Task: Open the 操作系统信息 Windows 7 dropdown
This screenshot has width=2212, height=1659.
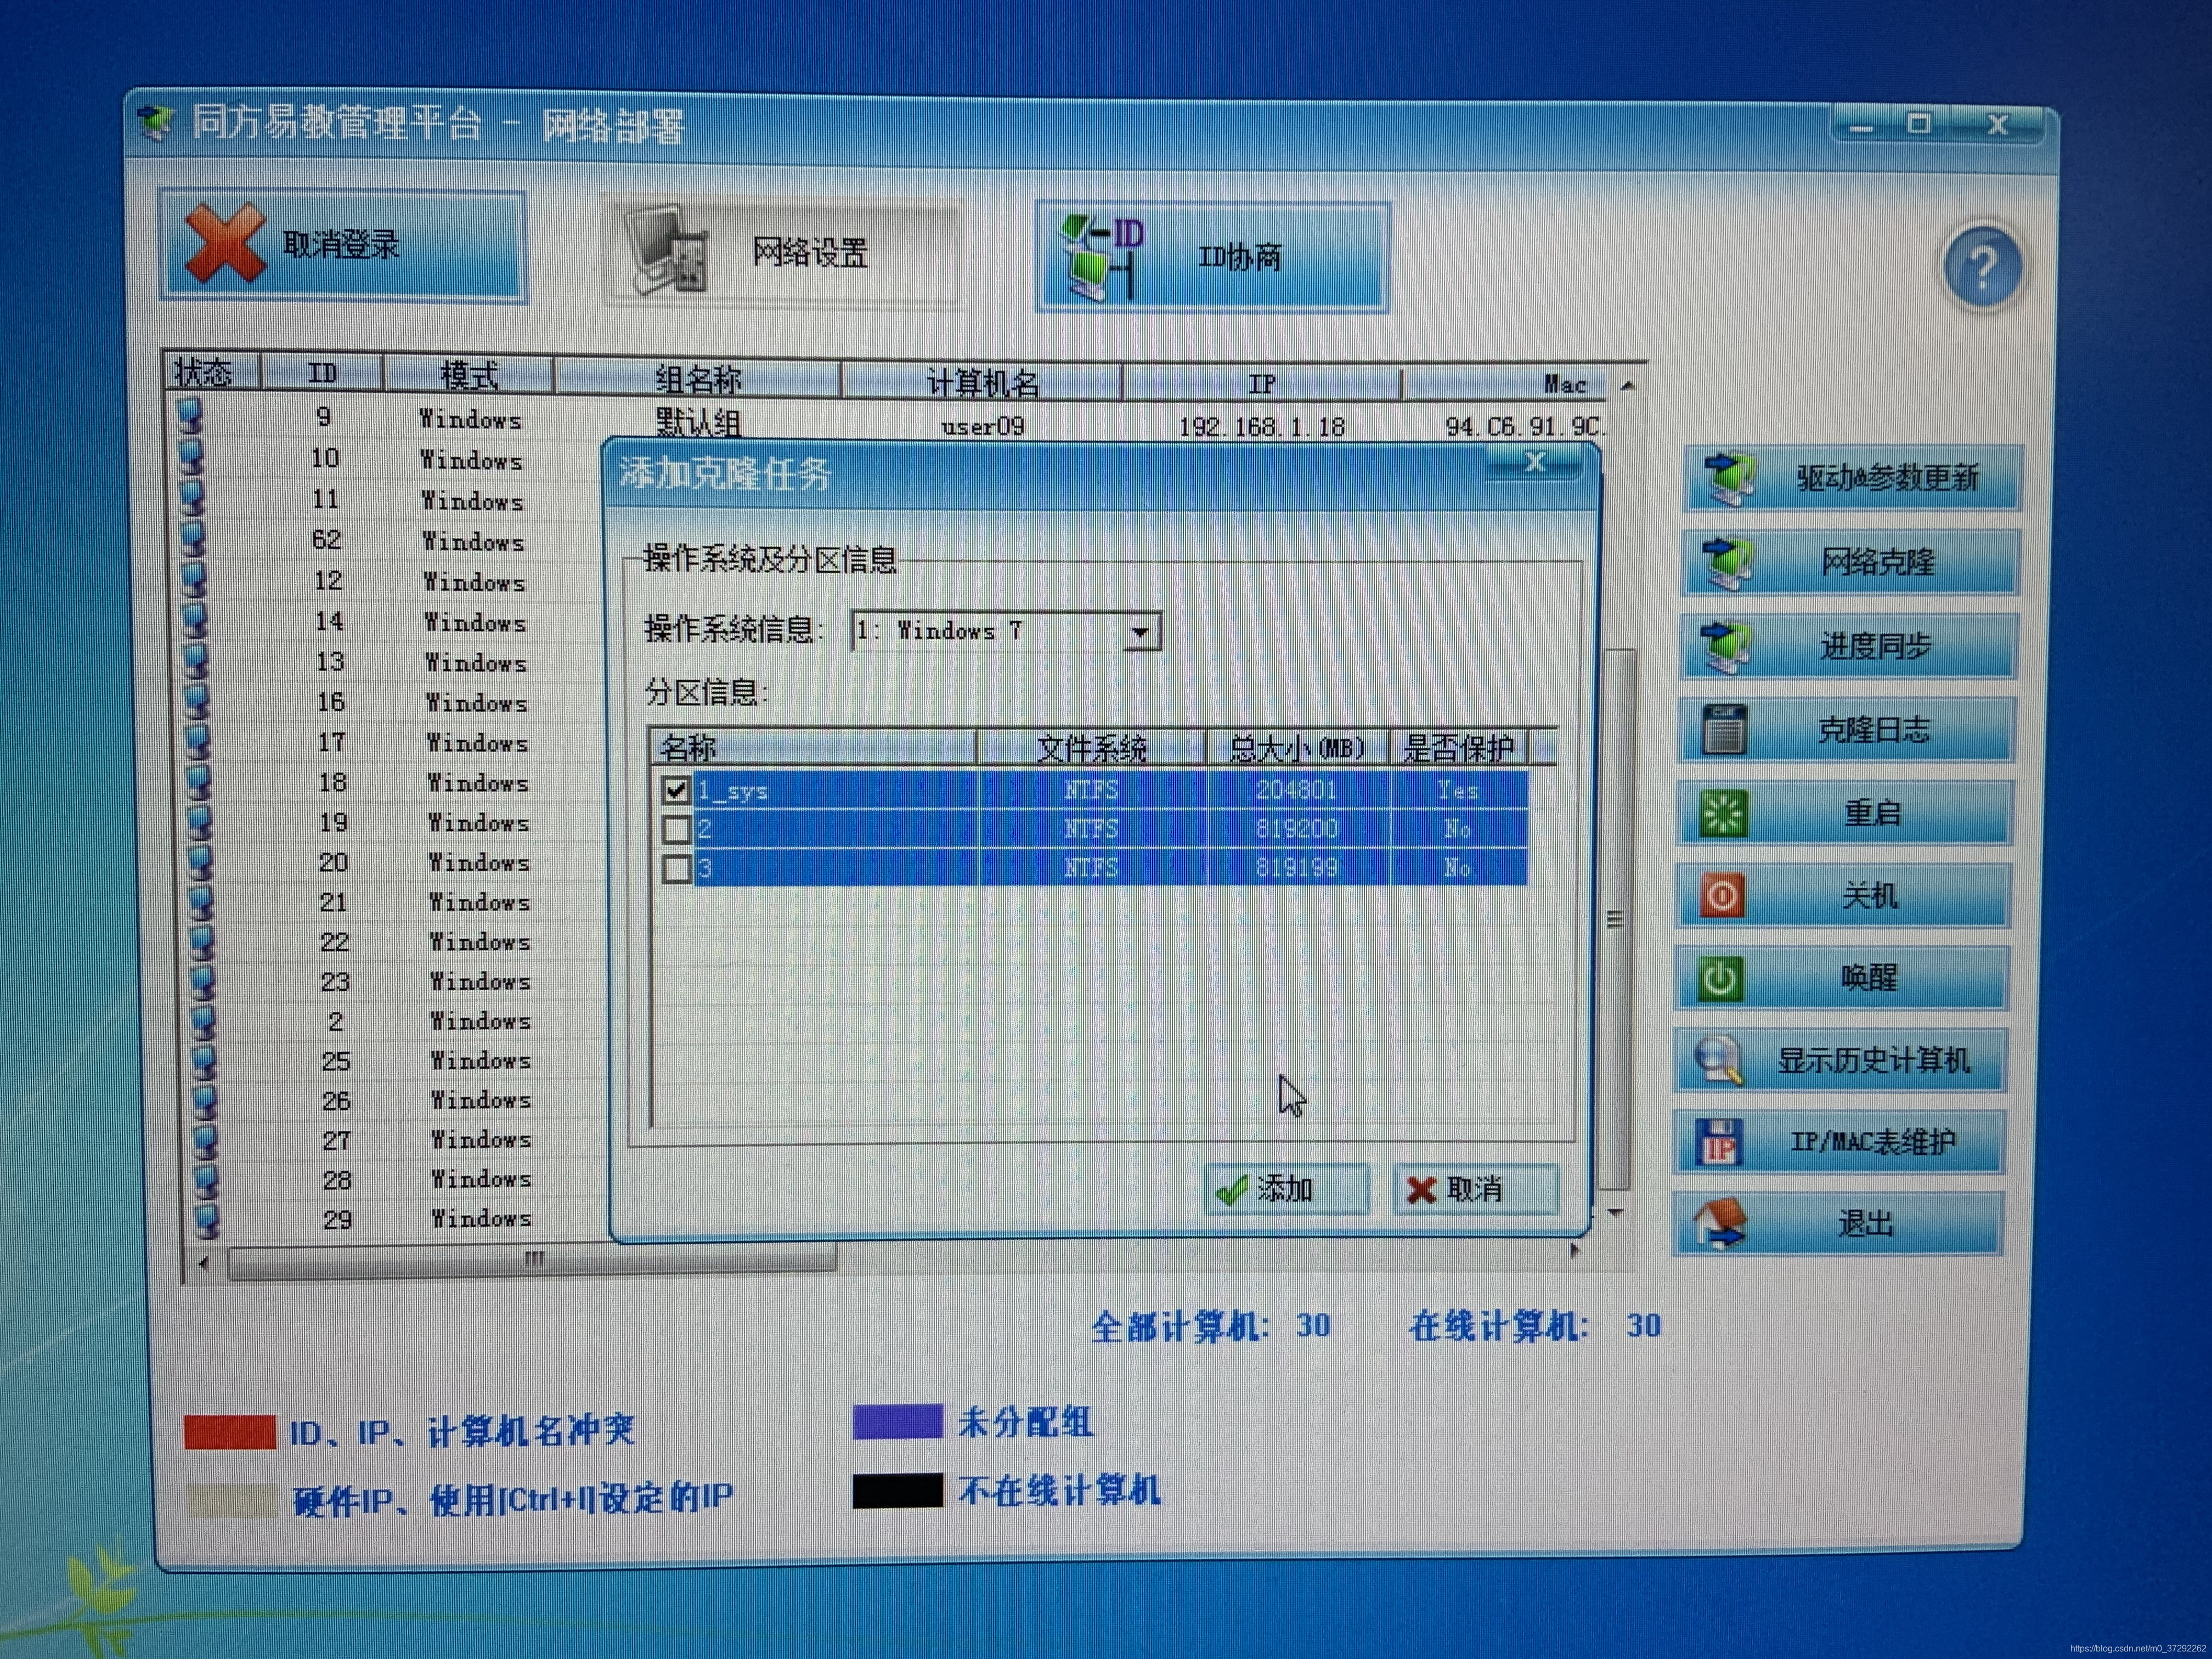Action: [1140, 632]
